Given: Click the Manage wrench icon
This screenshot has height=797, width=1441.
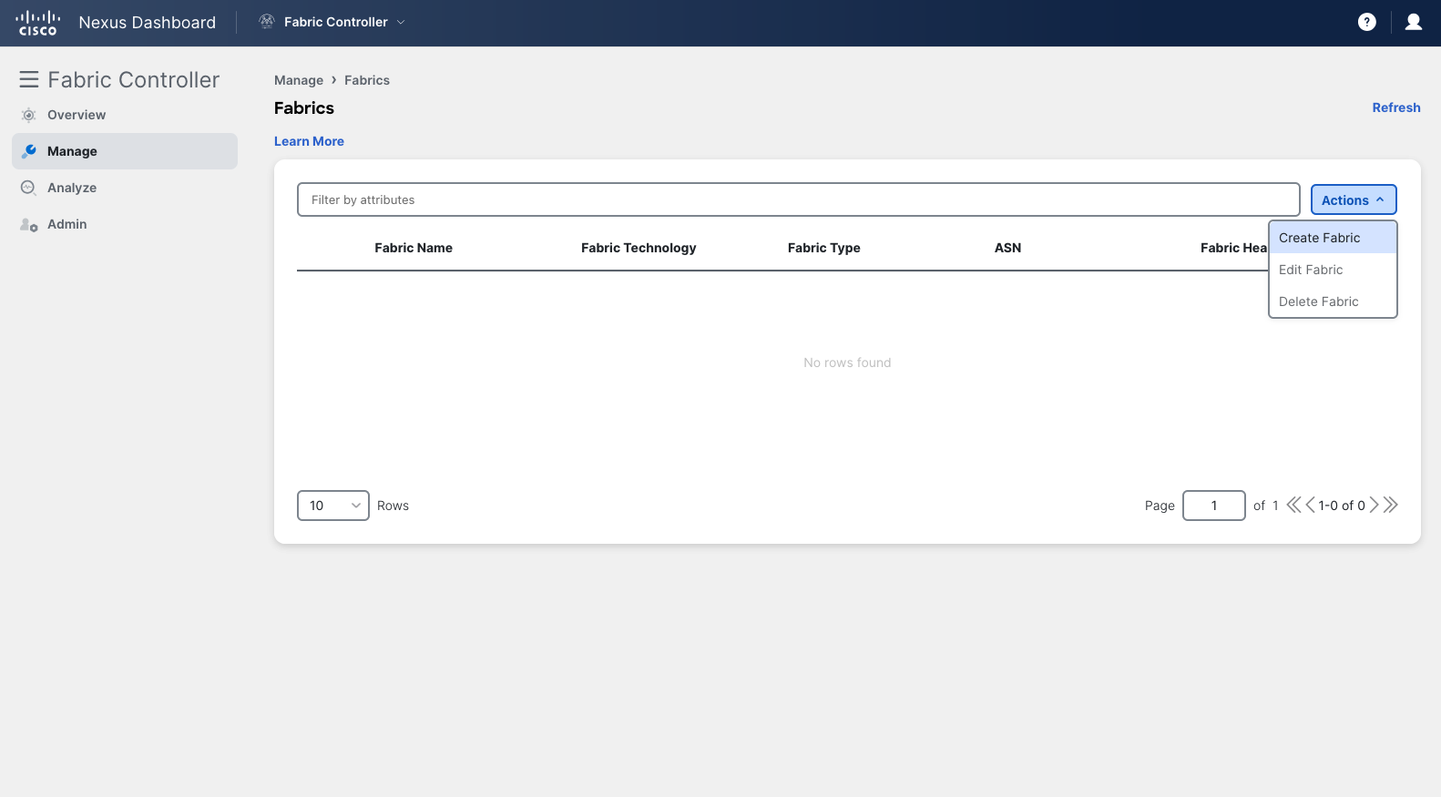Looking at the screenshot, I should (x=29, y=151).
